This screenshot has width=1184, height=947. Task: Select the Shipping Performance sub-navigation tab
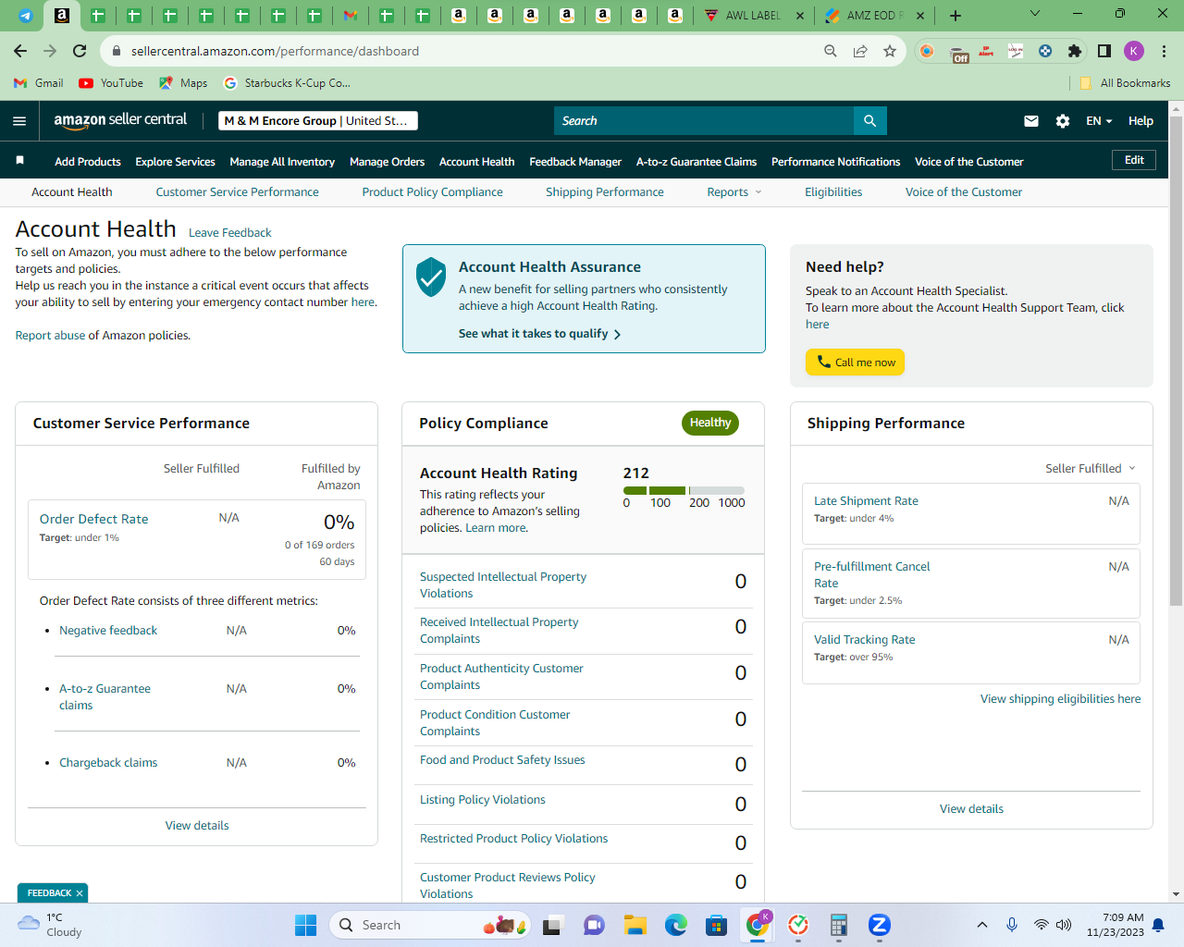(x=605, y=192)
